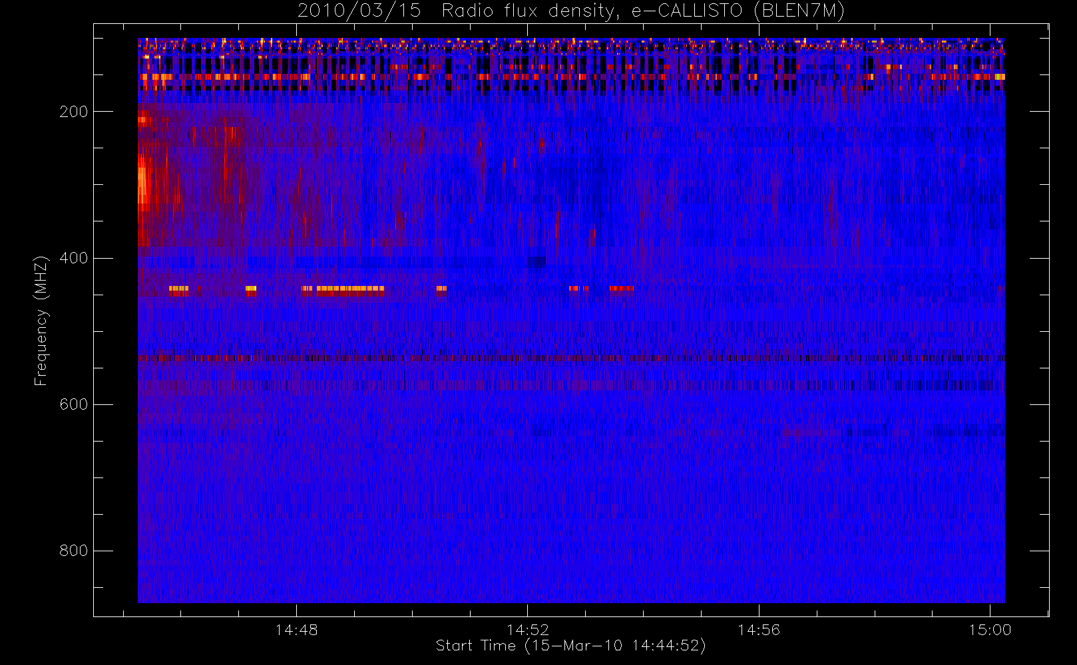Click the plot title mentioning e-CALLISTO (BLEN7M)
This screenshot has width=1077, height=665.
(x=571, y=11)
